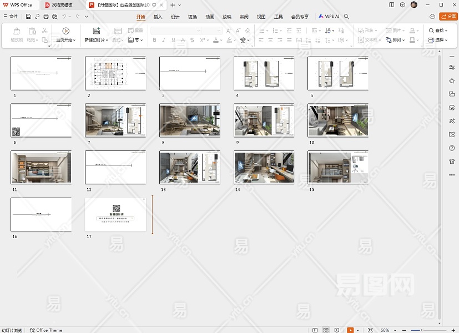459x333 pixels.
Task: Click the save icon in quick access toolbar
Action: tap(28, 17)
